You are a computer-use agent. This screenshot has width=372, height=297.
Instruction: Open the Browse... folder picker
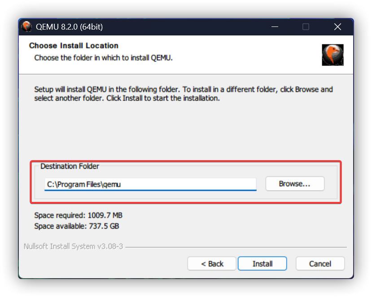[x=295, y=183]
